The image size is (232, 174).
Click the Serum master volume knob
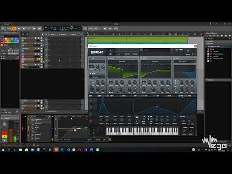tap(188, 52)
